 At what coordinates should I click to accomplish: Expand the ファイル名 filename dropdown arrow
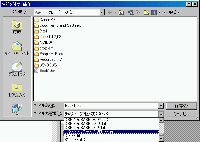[x=161, y=106]
